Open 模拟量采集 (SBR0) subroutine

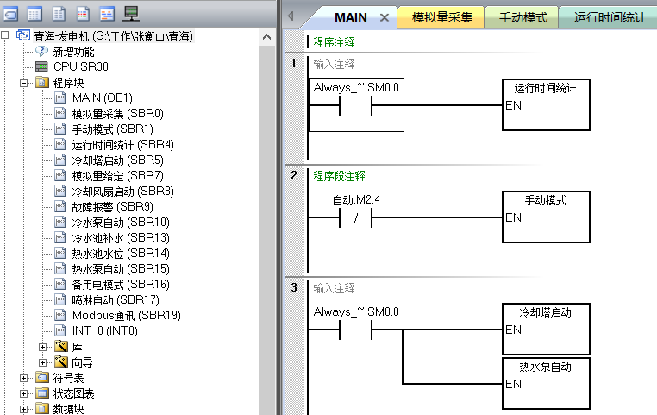pos(118,114)
